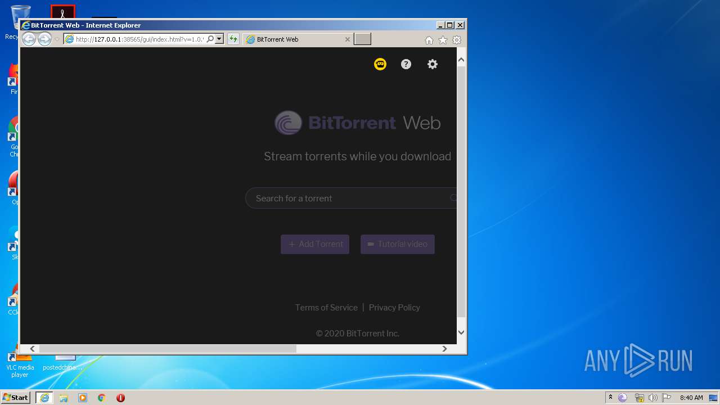
Task: Minimize the Internet Explorer window
Action: (x=440, y=25)
